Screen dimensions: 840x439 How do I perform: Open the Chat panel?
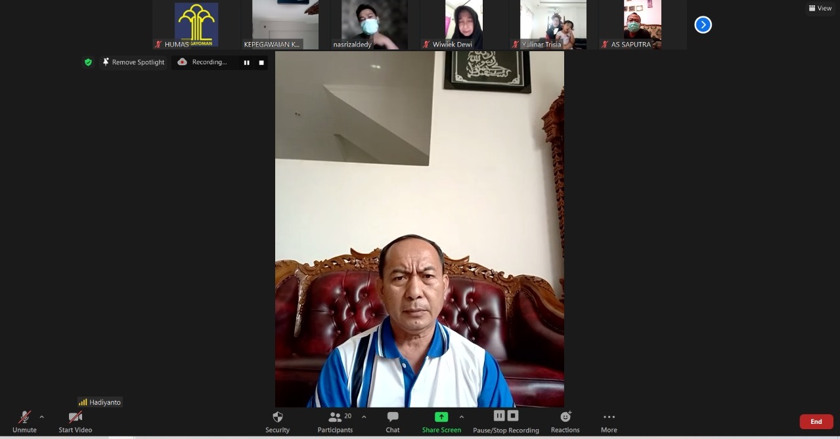[x=393, y=421]
